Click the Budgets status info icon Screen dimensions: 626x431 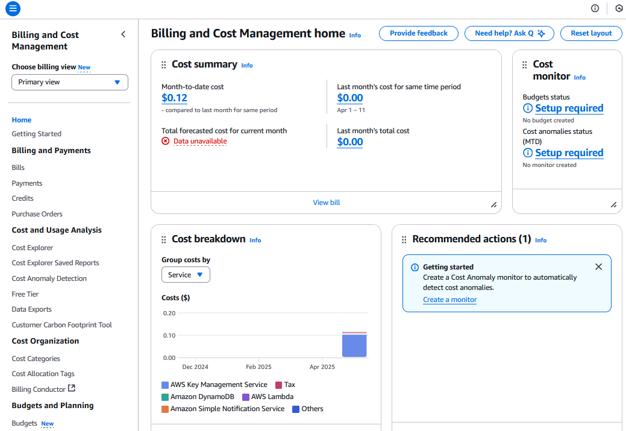click(528, 109)
